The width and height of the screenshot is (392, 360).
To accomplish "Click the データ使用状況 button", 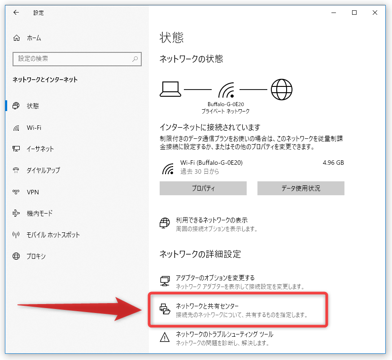I will point(301,188).
